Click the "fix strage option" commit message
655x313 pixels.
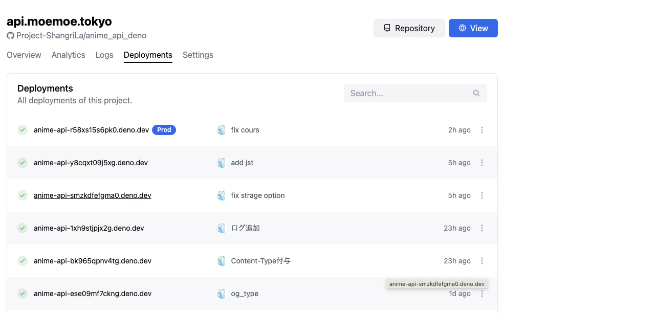coord(258,195)
